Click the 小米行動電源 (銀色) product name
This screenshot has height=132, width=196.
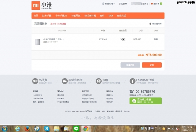[x=54, y=39]
